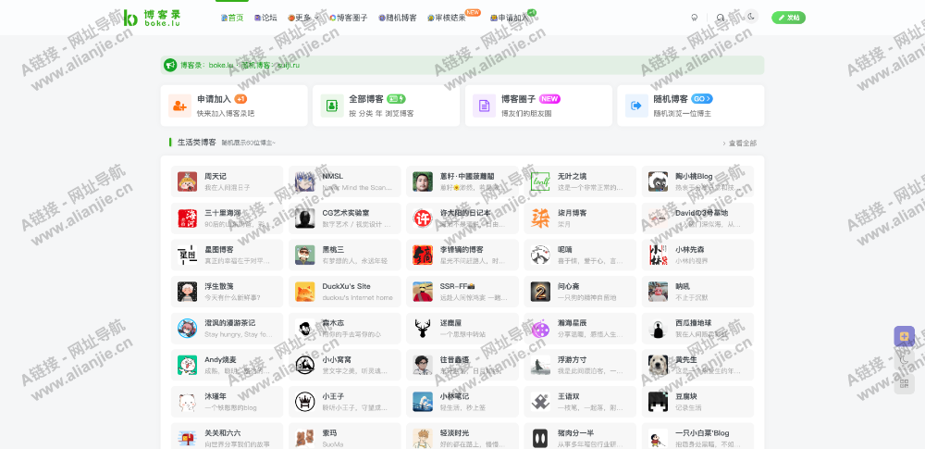Open the 西瓜撞地球 blog link
Image resolution: width=925 pixels, height=449 pixels.
(x=694, y=322)
